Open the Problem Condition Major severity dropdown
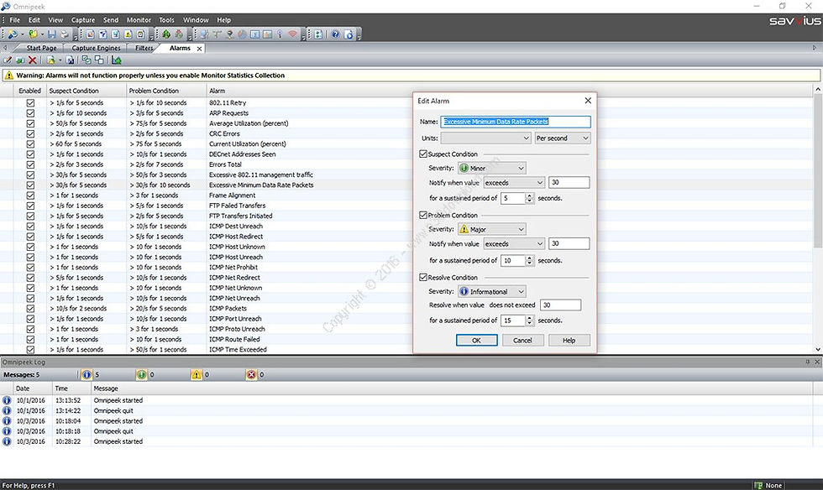Screen dimensions: 823x490 click(x=492, y=229)
